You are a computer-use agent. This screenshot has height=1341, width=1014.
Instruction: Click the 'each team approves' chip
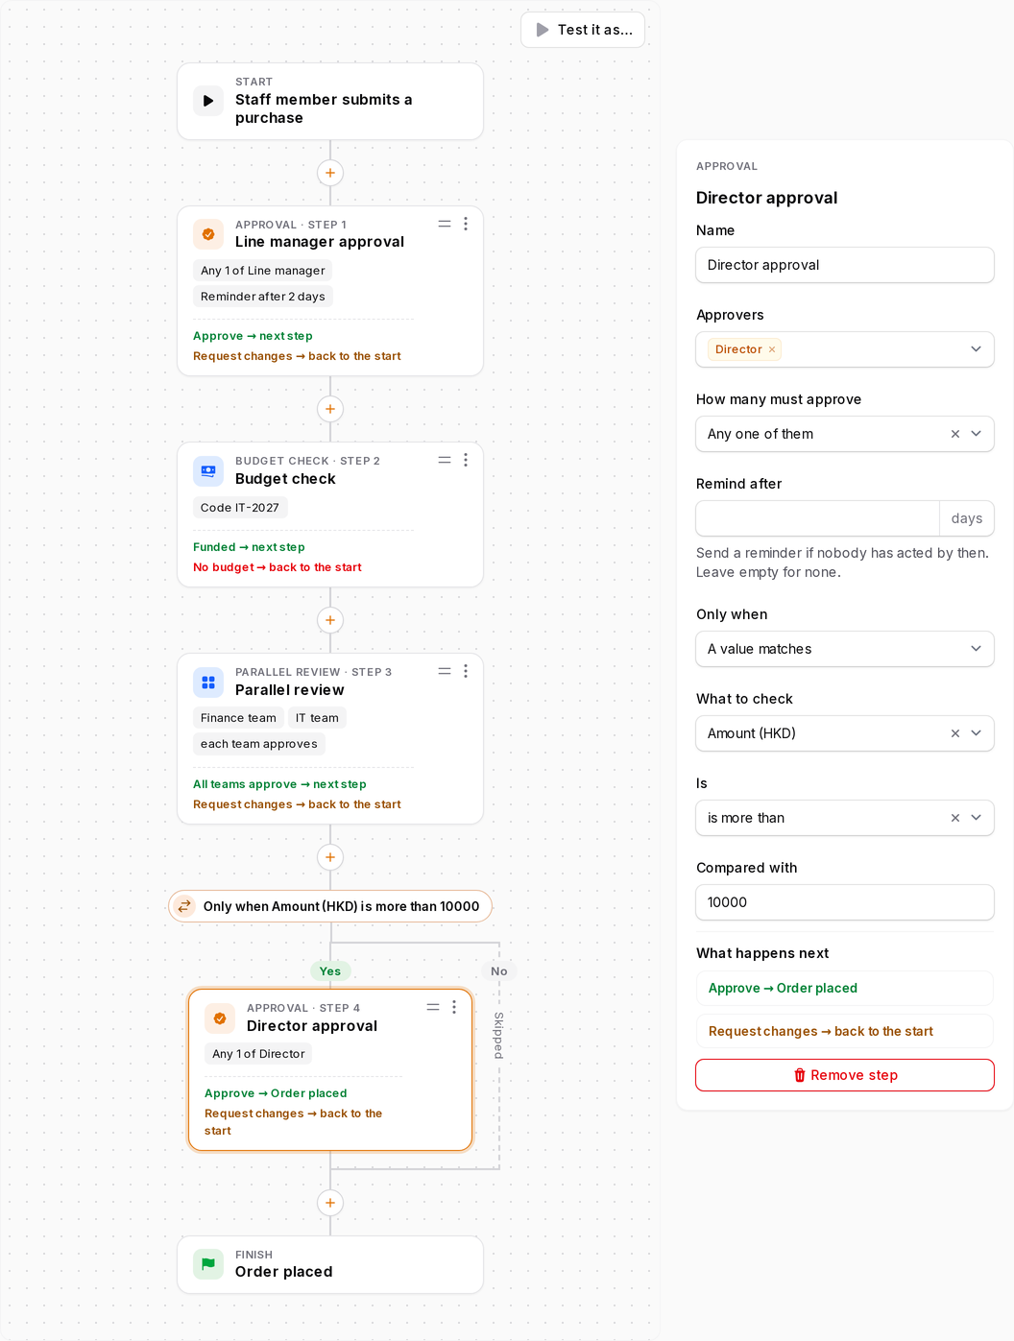(x=259, y=744)
